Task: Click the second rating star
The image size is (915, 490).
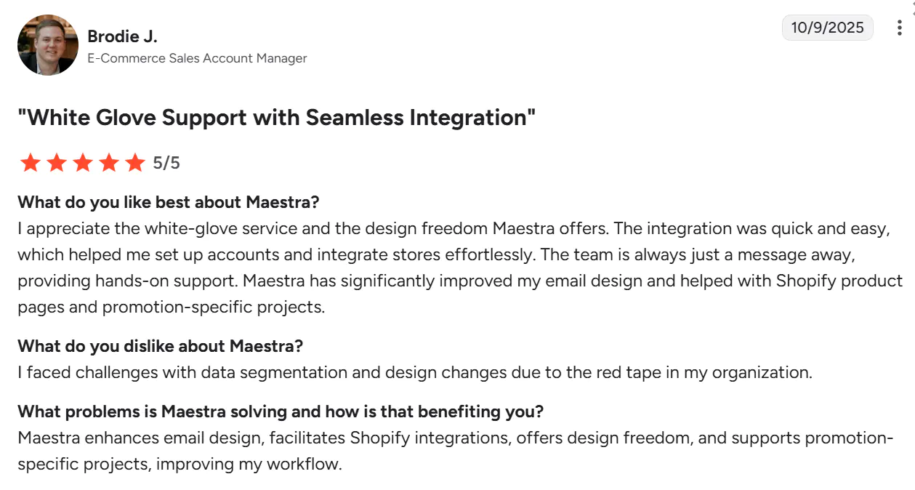Action: point(57,163)
